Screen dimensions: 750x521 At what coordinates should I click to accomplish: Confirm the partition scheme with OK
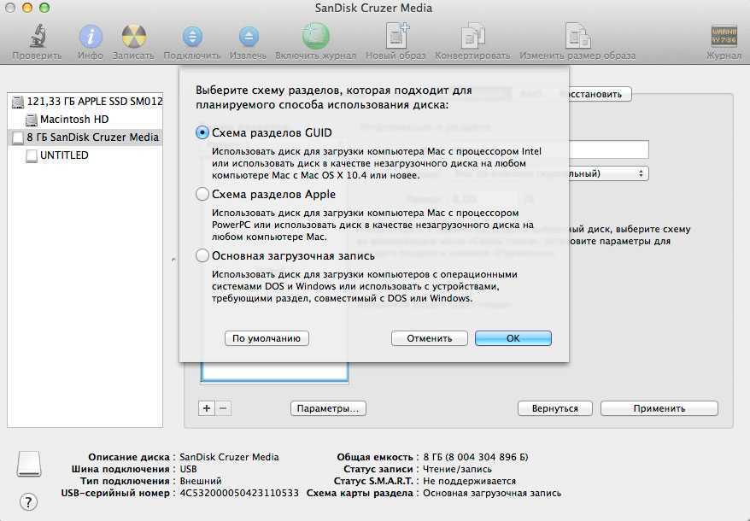(513, 338)
